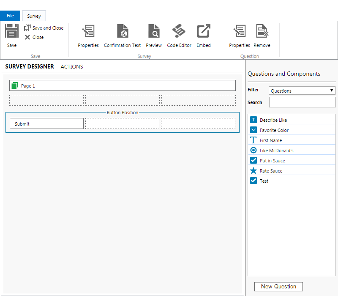Open the File menu tab

tap(10, 16)
